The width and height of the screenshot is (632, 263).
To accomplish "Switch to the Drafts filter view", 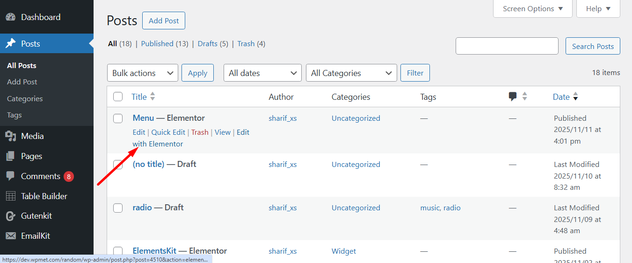I will coord(207,44).
